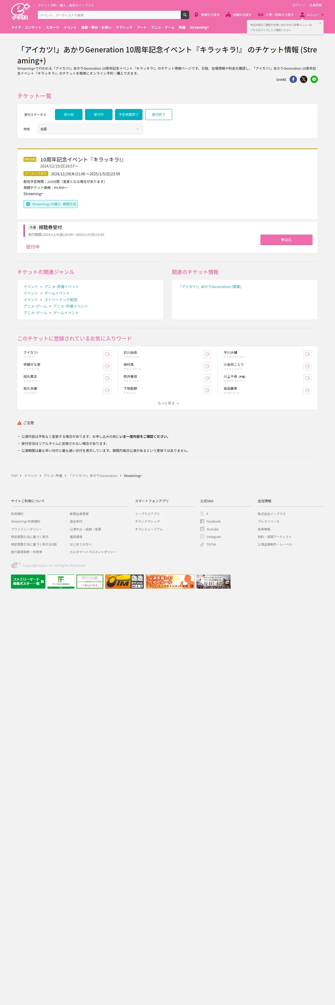This screenshot has width=335, height=1005.
Task: Click the 公演を楽しむためのルール banner
Action: point(170,582)
